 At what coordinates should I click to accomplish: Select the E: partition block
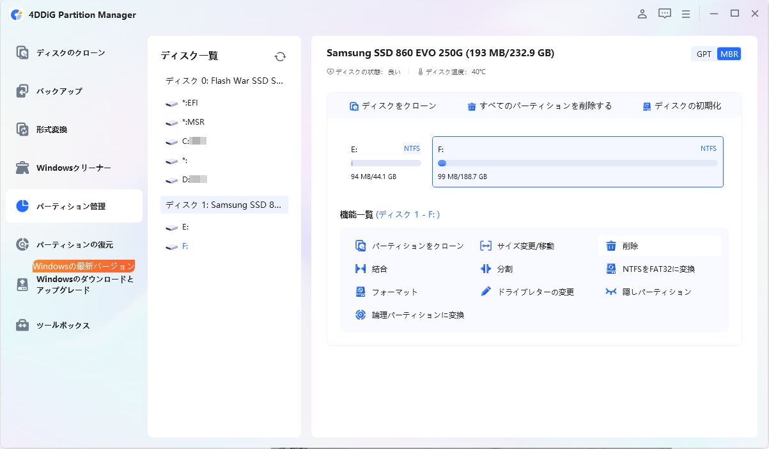pyautogui.click(x=385, y=162)
